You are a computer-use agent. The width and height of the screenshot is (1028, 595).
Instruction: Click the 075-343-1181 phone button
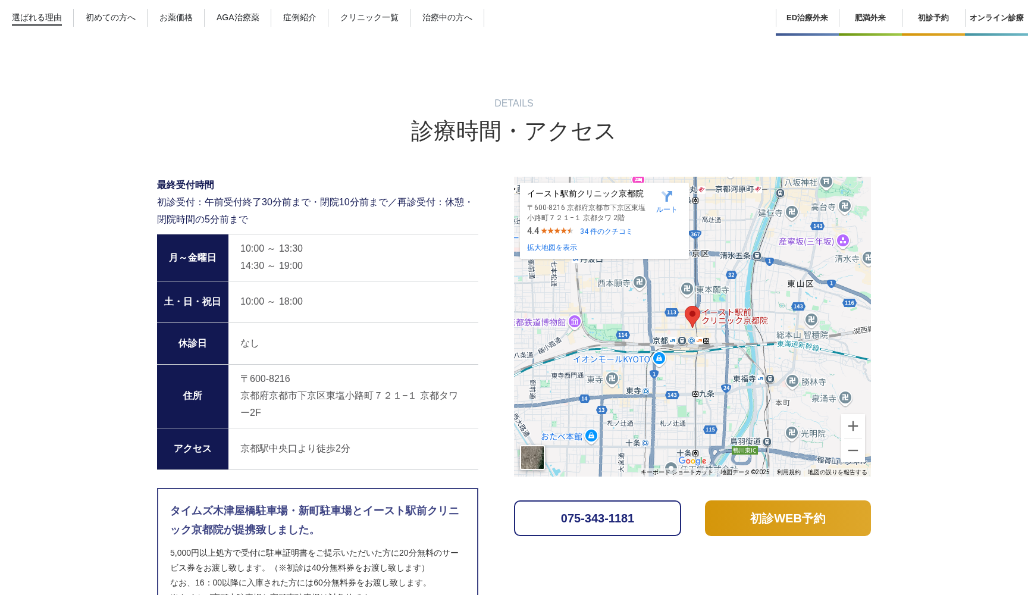click(597, 518)
